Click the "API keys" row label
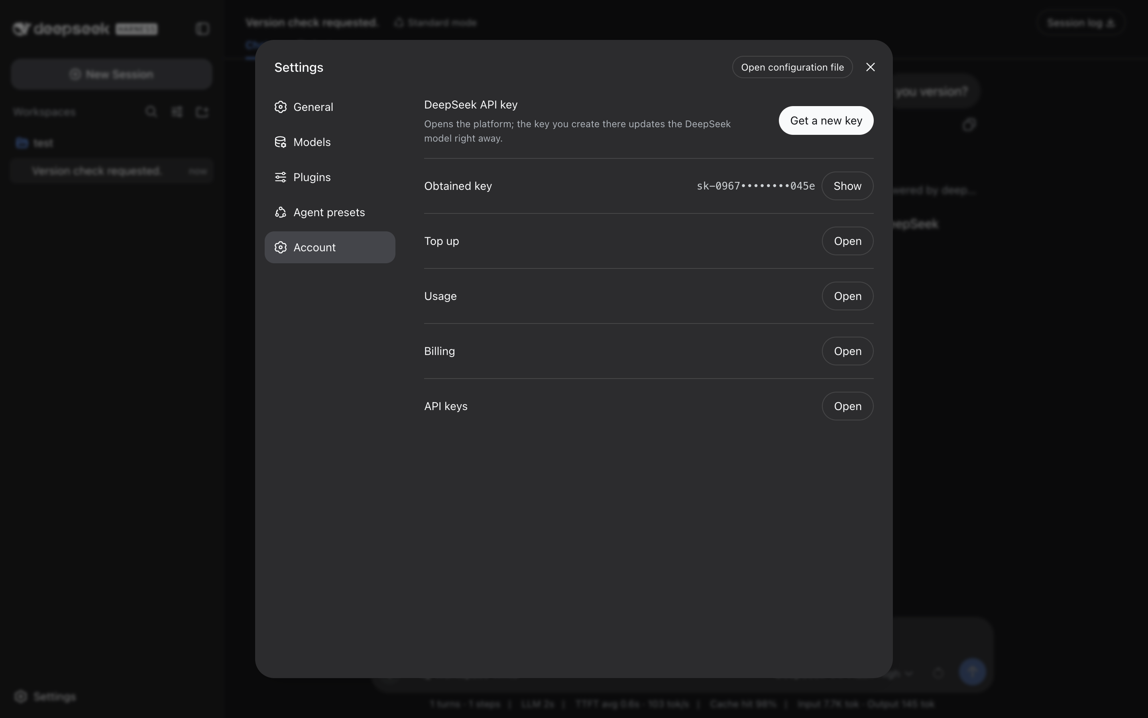Image resolution: width=1148 pixels, height=718 pixels. tap(446, 406)
